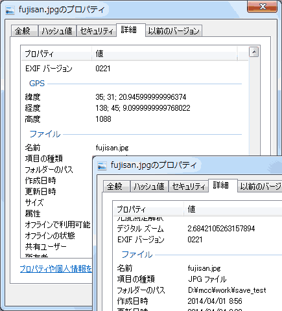Click the scrollbar up arrow in details list

point(253,52)
